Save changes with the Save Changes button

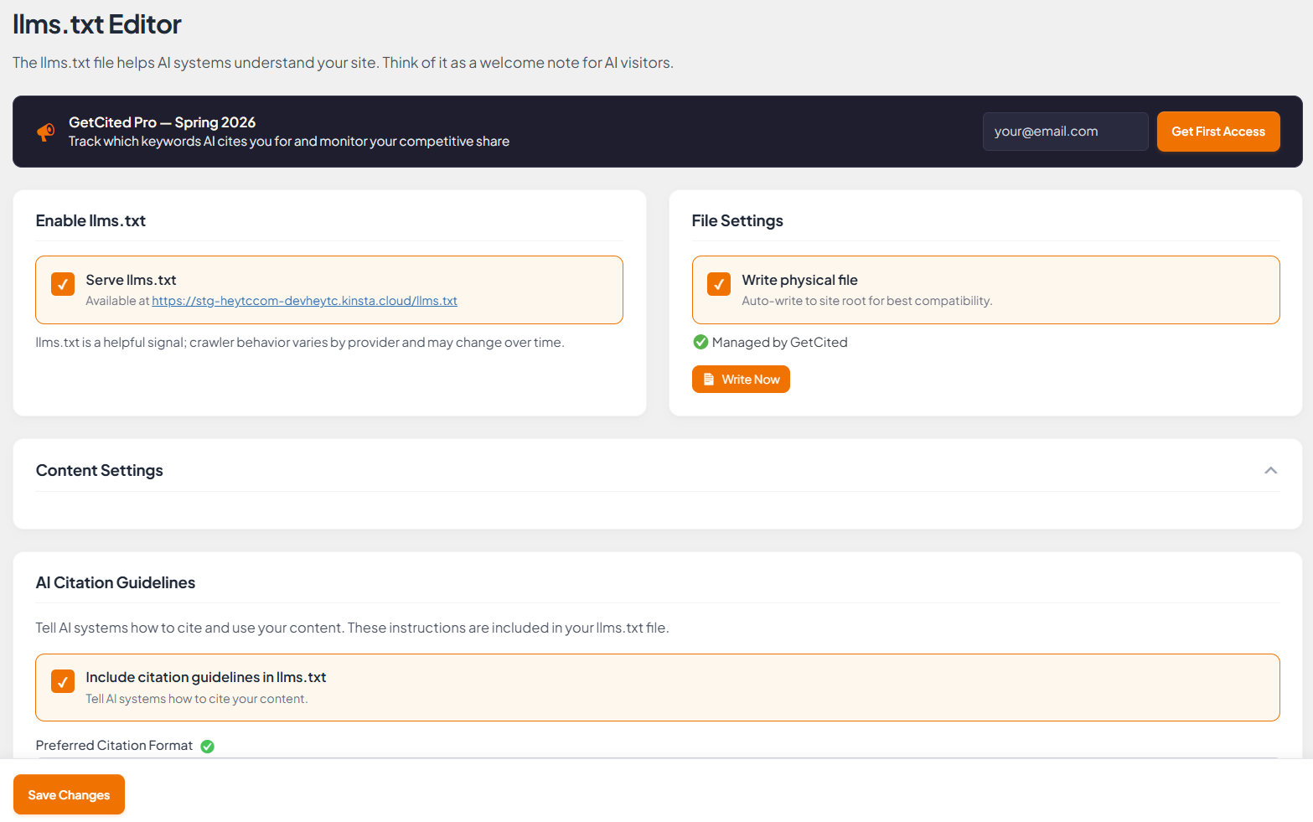(69, 794)
